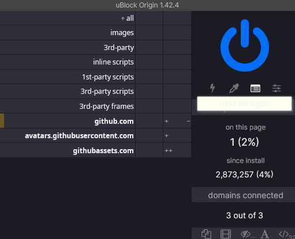Screen dimensions: 295x239
Task: Toggle block remote fonts letter A icon
Action: click(x=265, y=234)
